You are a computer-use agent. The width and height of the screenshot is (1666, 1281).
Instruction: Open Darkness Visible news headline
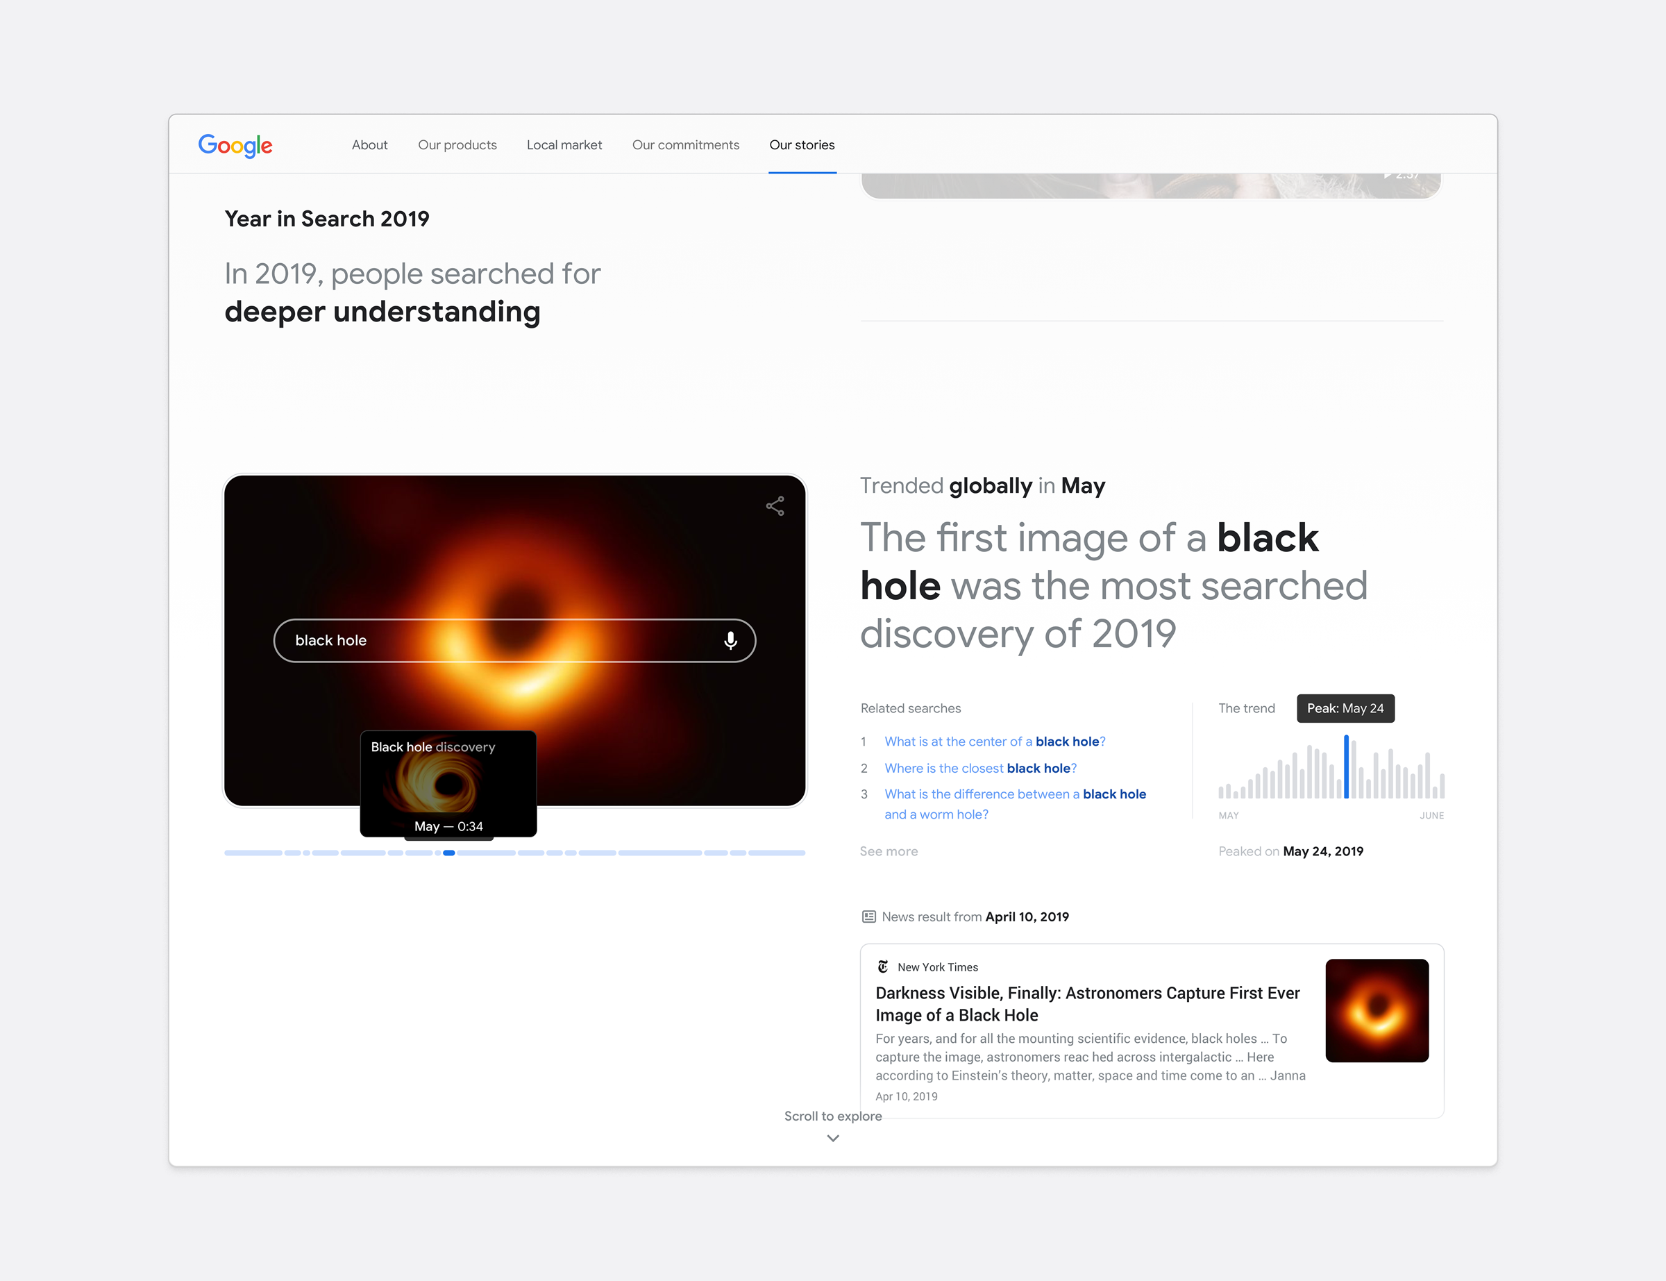click(1088, 1003)
